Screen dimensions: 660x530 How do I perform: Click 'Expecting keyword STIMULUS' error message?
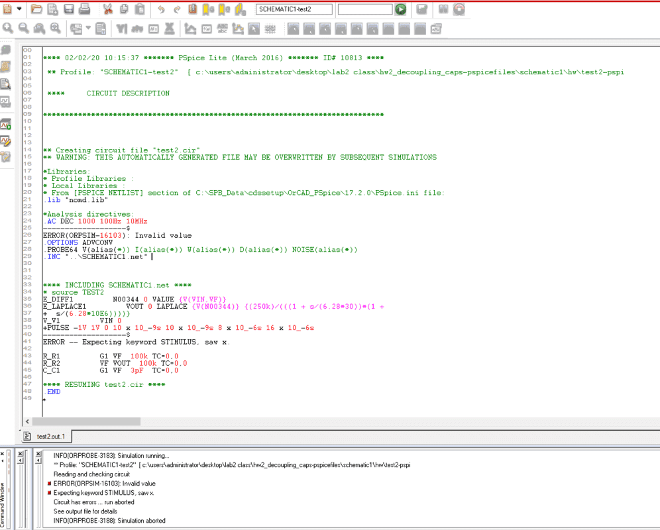click(103, 493)
